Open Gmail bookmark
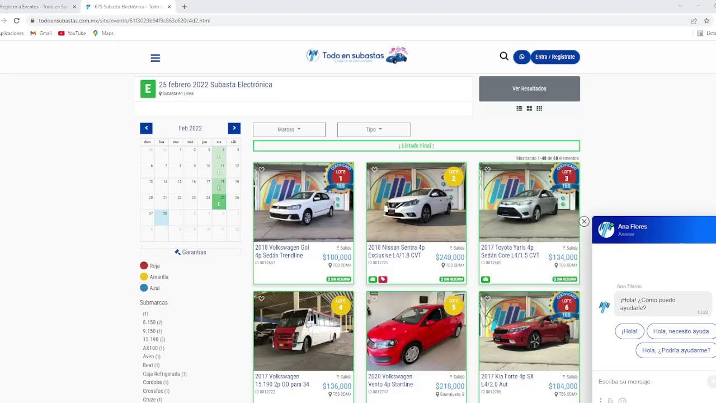 (41, 34)
